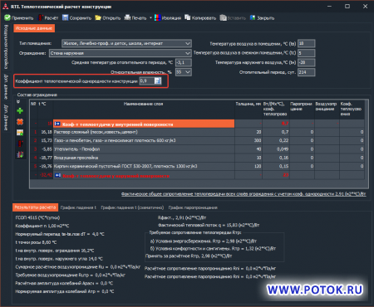The height and width of the screenshot is (307, 374).
Task: Select the Газо- и пенобетон layer row
Action: coord(197,140)
